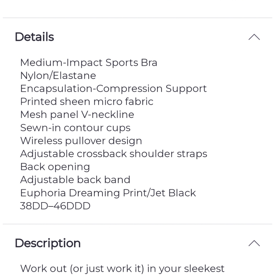This screenshot has height=275, width=275.
Task: Select the Mesh panel V-neckline line
Action: (x=77, y=114)
